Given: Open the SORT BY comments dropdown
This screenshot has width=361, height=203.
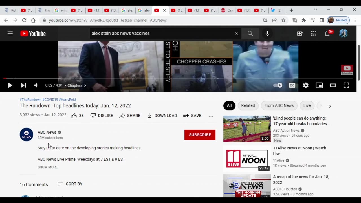Looking at the screenshot, I should coord(70,184).
